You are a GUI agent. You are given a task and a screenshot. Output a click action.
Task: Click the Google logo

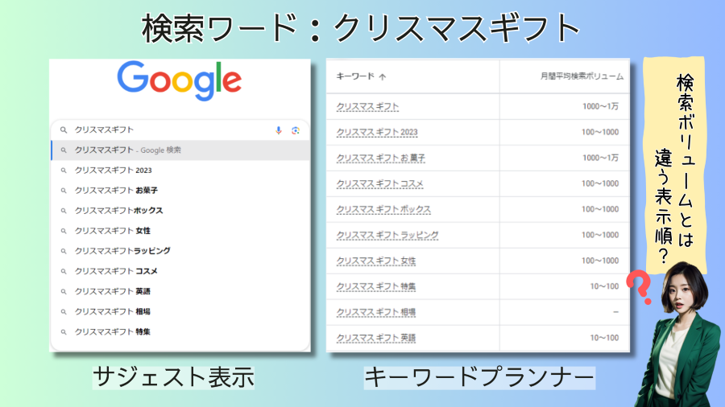pos(180,80)
